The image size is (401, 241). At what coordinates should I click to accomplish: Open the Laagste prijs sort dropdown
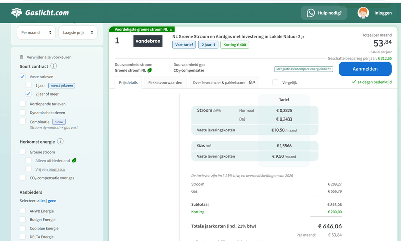coord(78,33)
